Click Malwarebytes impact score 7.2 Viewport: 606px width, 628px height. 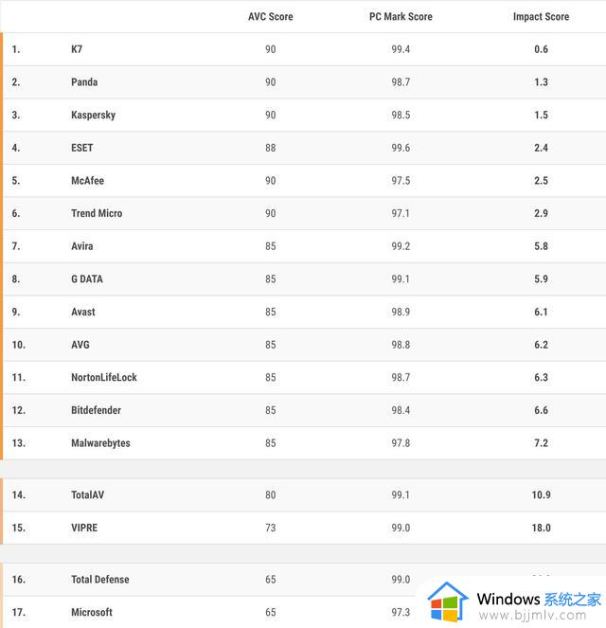click(542, 443)
